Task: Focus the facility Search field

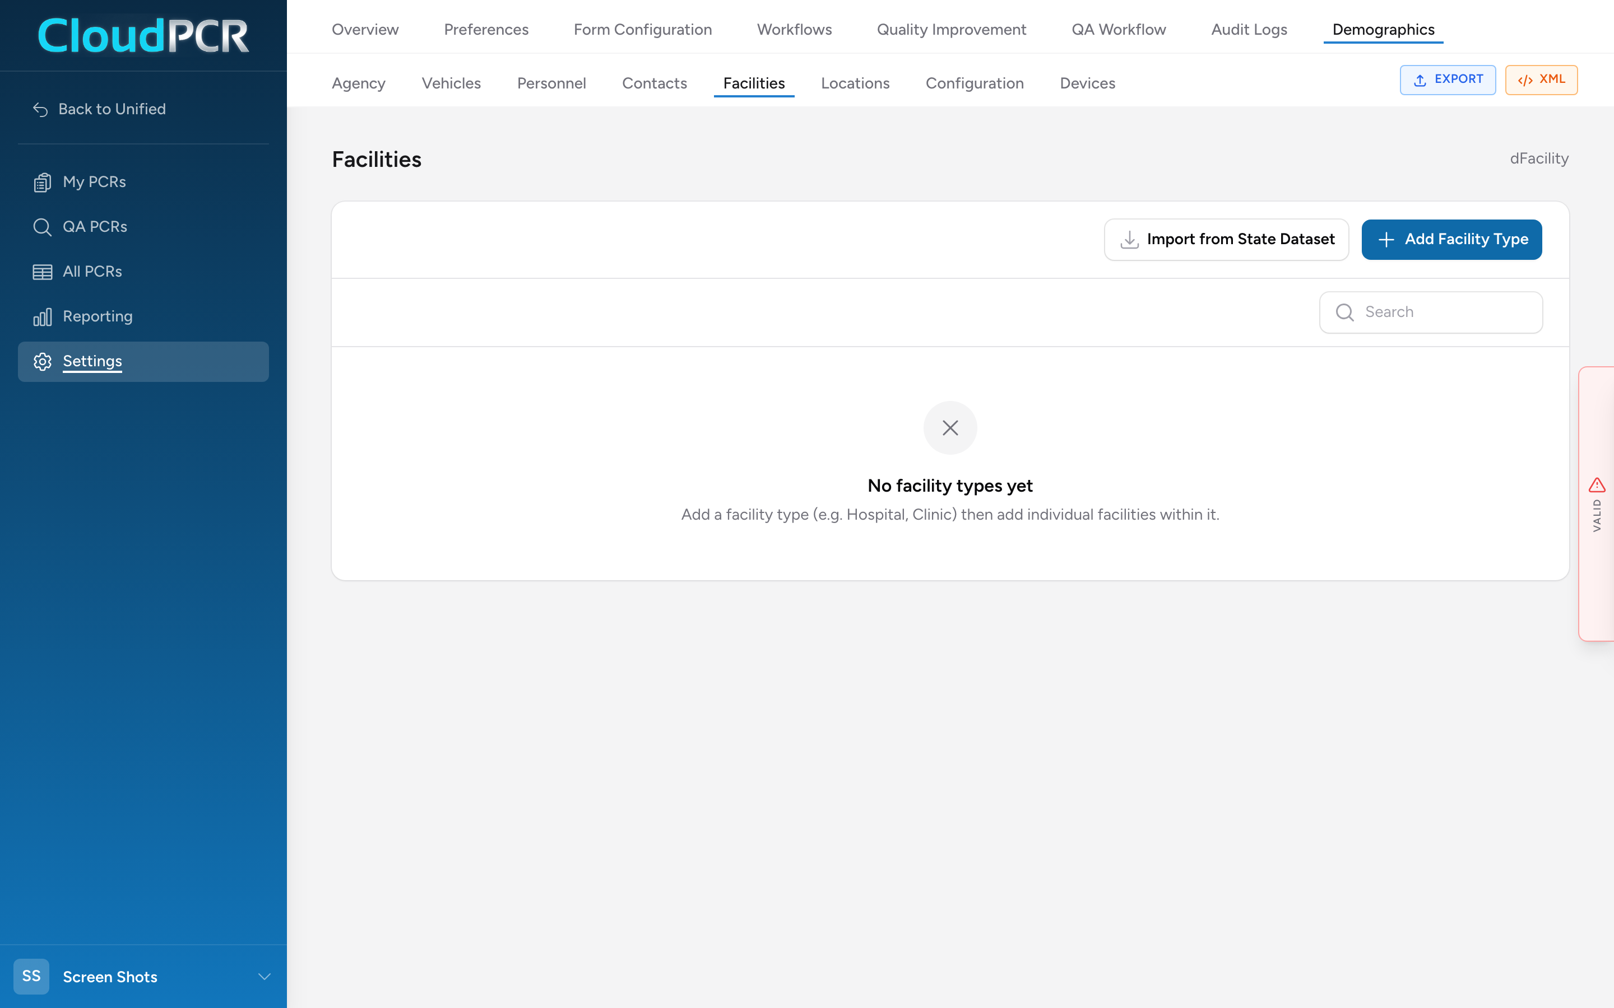Action: (1431, 312)
